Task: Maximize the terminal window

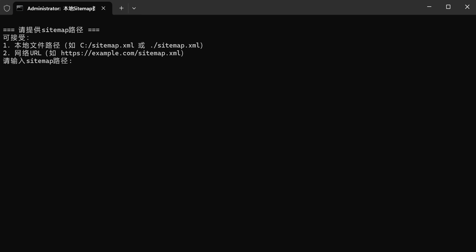Action: point(448,7)
